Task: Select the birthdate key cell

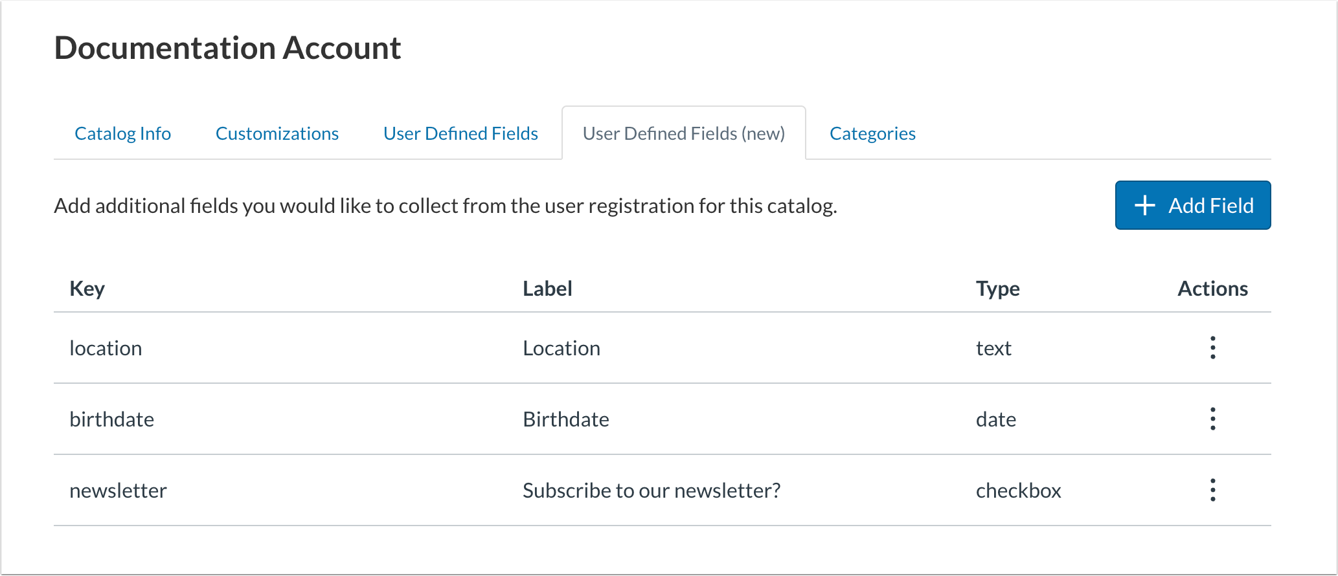Action: (x=112, y=419)
